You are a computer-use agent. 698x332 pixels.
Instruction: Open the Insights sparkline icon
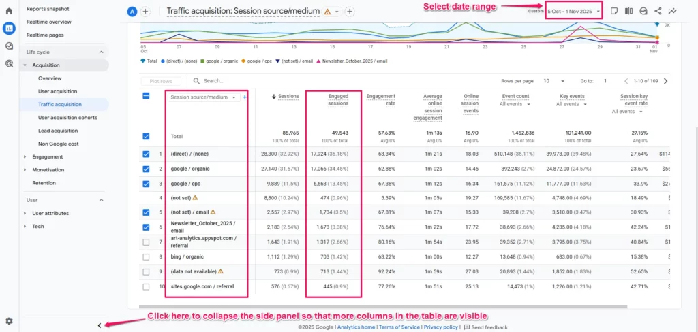[673, 11]
